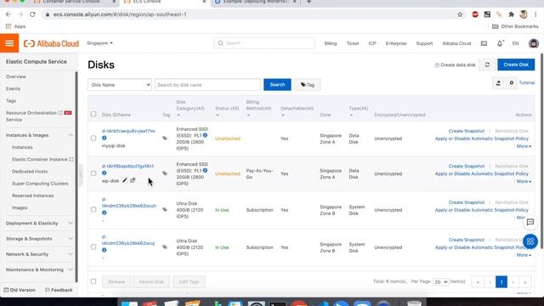Open the Singapore region dropdown
The width and height of the screenshot is (544, 306).
(99, 43)
